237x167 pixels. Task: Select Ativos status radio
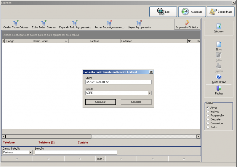pos(208,107)
